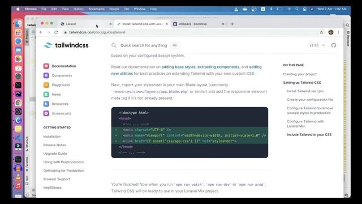Screen dimensions: 362x204
Task: Open Browser Support page
Action: [x=57, y=179]
